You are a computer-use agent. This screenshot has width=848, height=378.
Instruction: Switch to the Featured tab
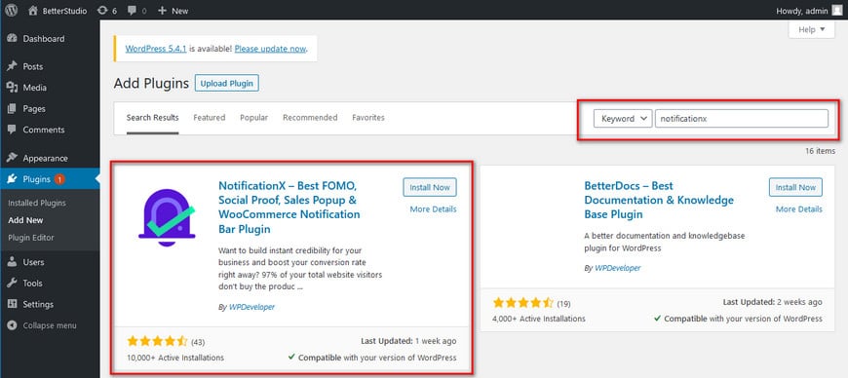pyautogui.click(x=210, y=117)
